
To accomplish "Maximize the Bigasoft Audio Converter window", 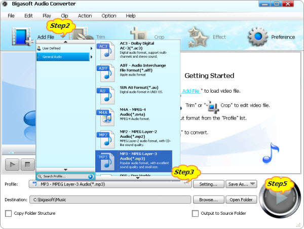I will [x=276, y=4].
